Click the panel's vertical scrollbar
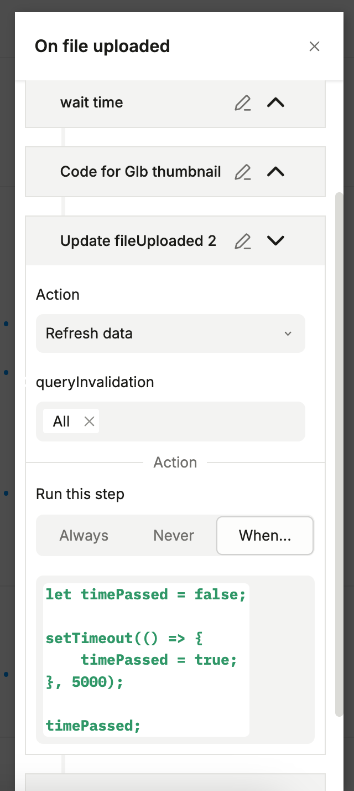 pos(339,454)
